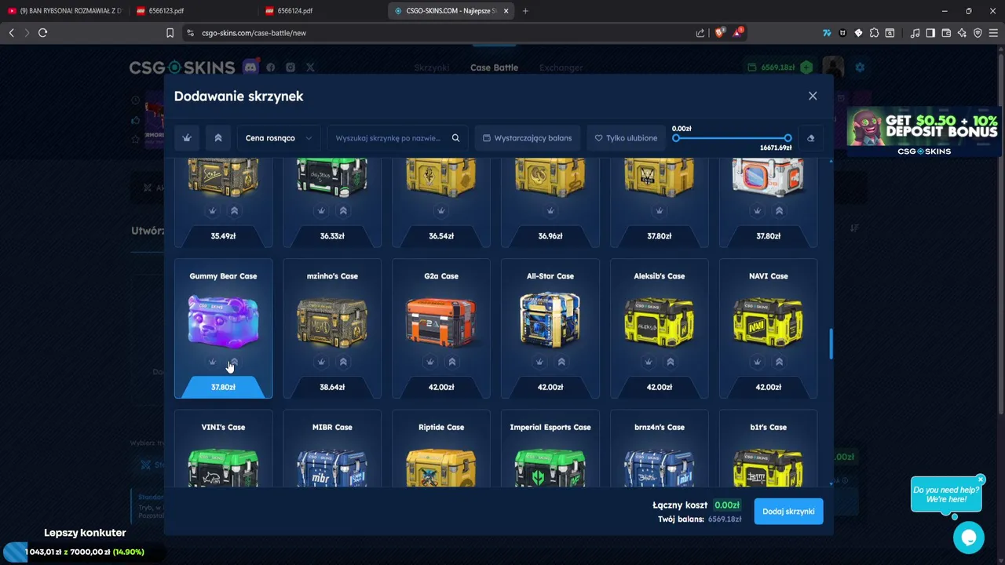Open the deposit bonus banner
The width and height of the screenshot is (1005, 565).
click(x=923, y=131)
